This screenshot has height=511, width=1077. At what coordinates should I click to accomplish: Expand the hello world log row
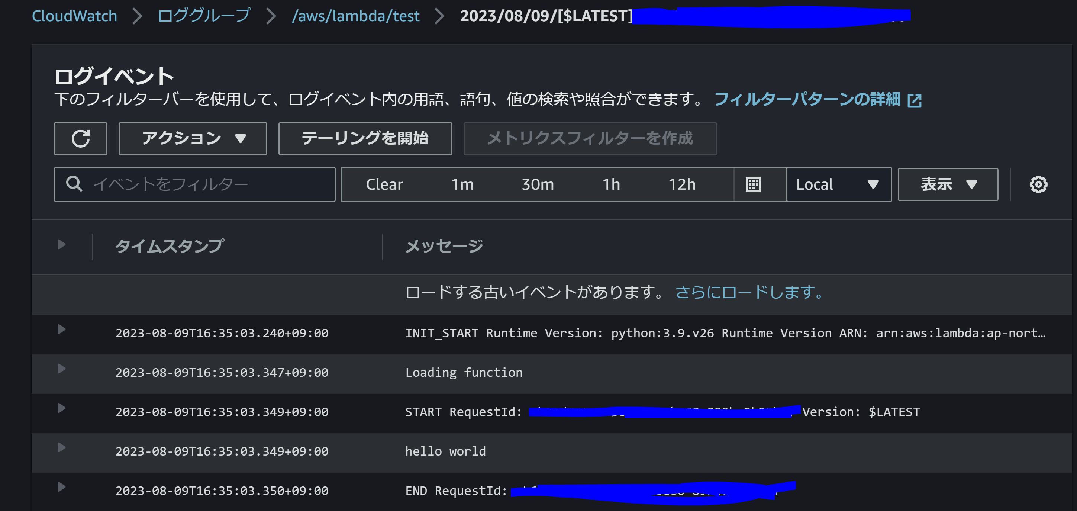[61, 448]
